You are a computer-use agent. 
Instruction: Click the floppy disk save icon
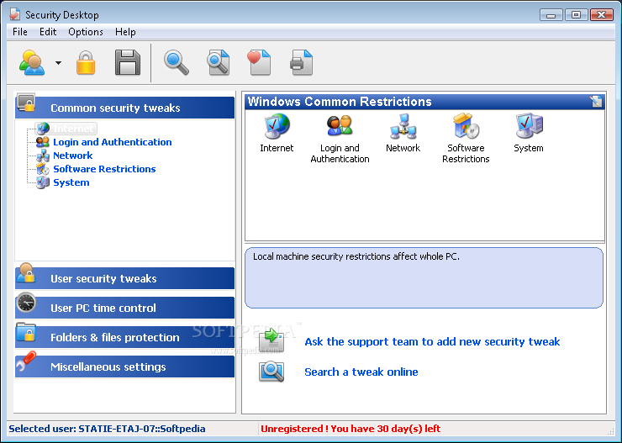point(127,63)
